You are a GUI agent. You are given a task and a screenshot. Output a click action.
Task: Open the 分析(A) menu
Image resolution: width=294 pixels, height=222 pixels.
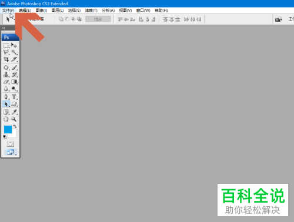coord(108,11)
